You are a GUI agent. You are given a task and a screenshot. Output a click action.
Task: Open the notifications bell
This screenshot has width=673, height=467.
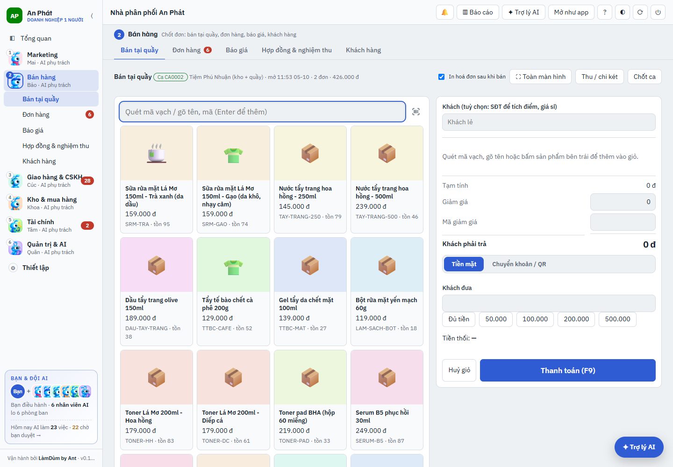point(444,12)
